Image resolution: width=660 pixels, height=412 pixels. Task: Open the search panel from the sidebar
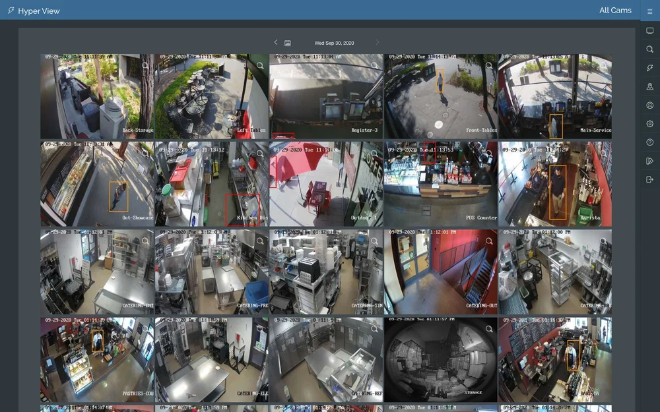649,49
